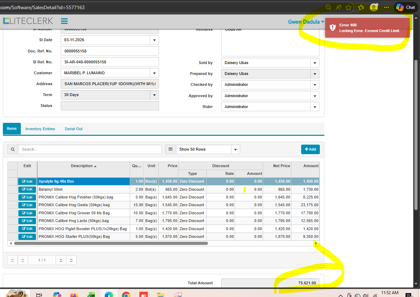The height and width of the screenshot is (297, 420).
Task: Open the hamburger navigation menu
Action: click(x=64, y=21)
